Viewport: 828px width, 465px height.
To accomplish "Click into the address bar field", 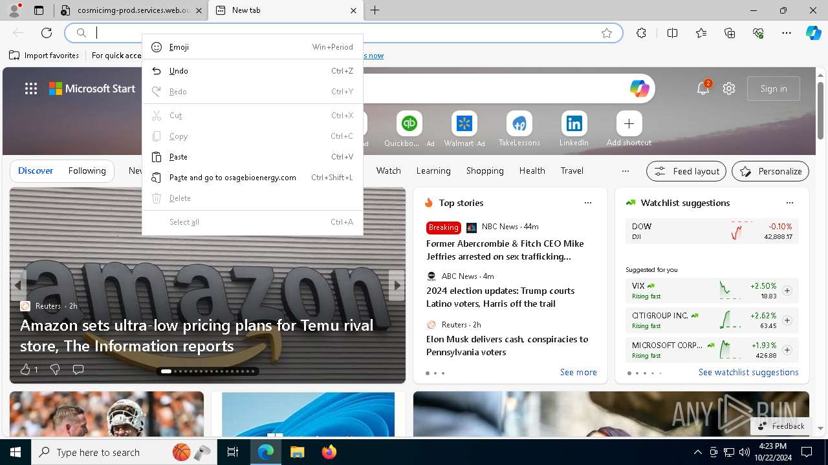I will [343, 33].
